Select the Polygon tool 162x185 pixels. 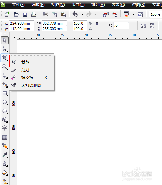click(5, 111)
